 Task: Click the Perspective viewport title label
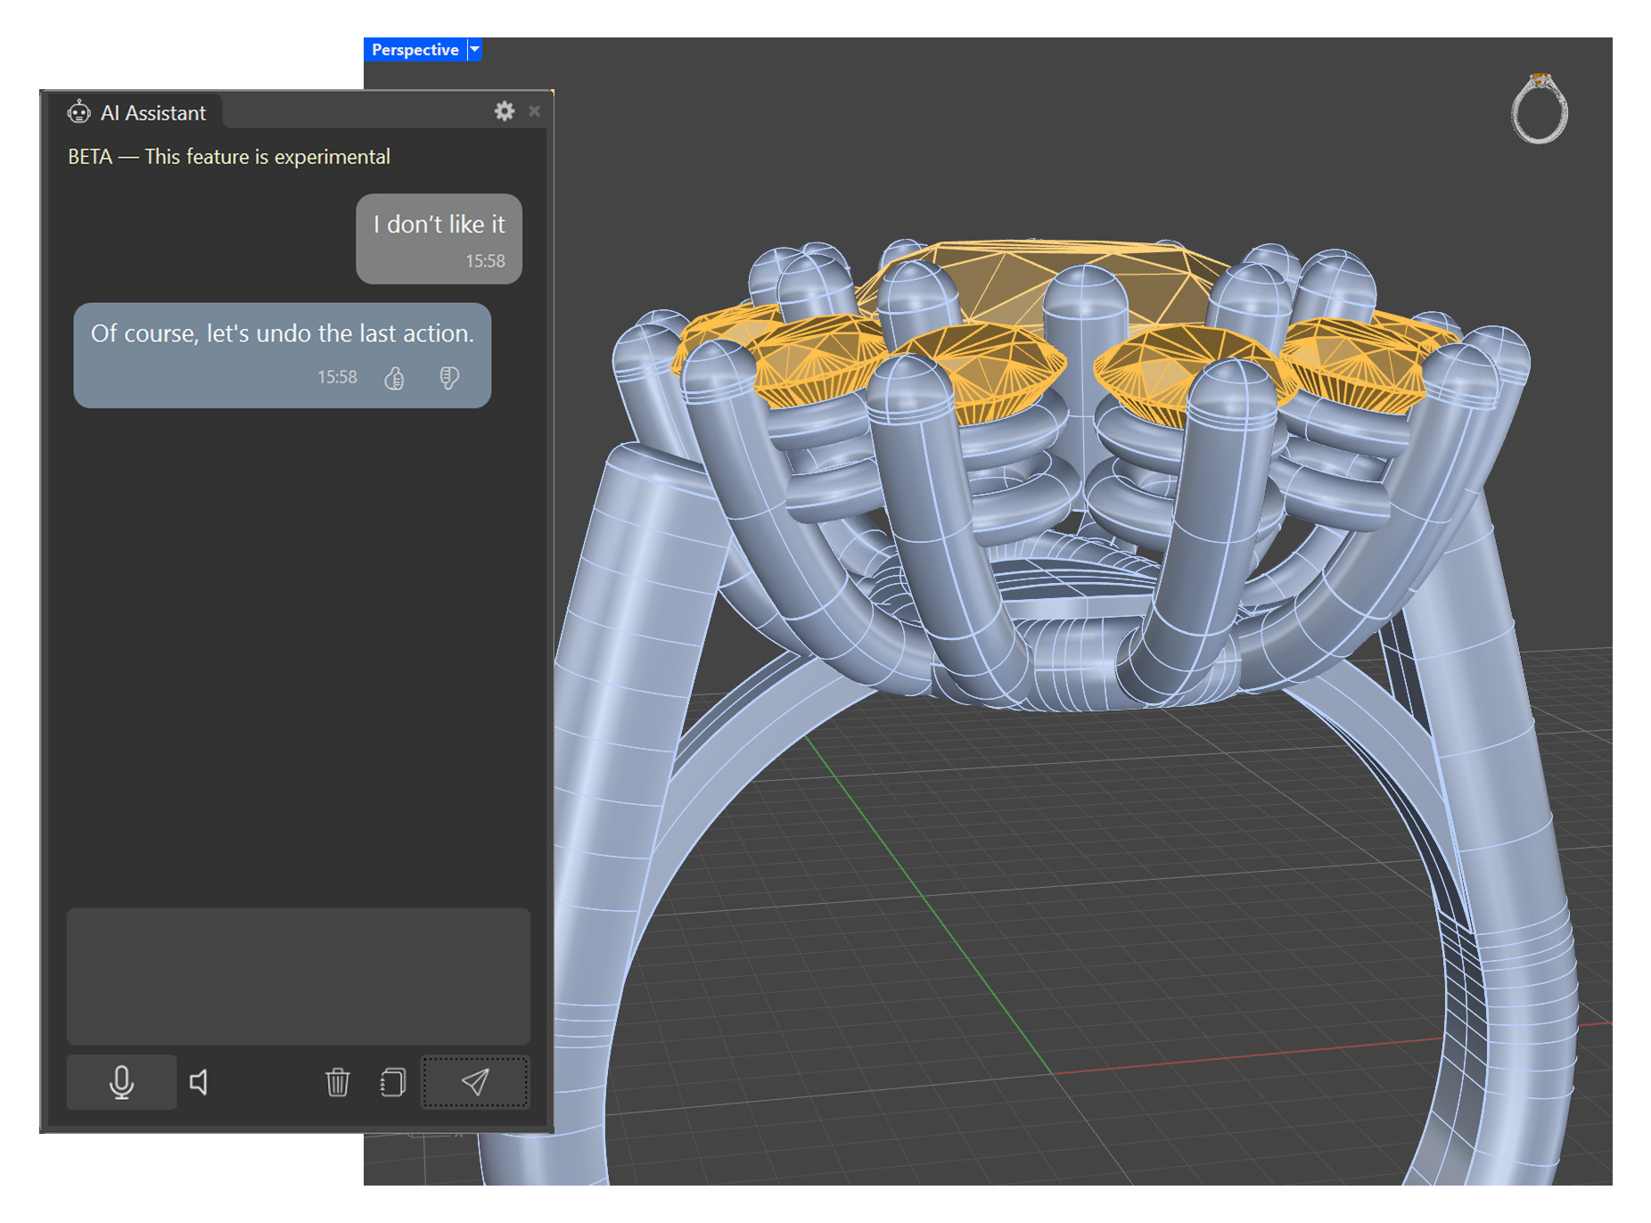415,50
